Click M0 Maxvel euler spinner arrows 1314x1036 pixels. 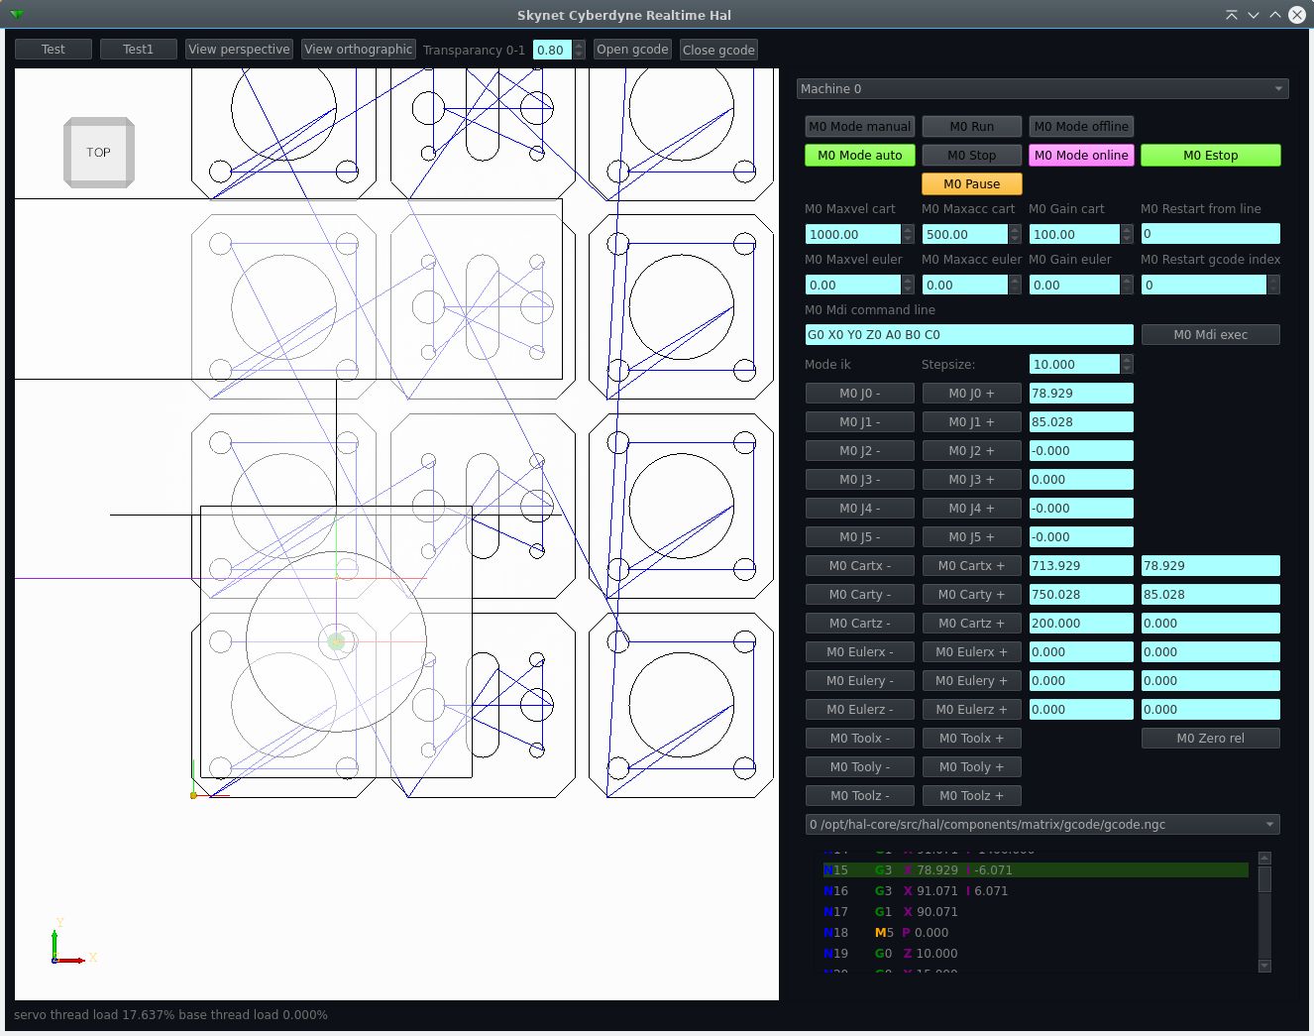[x=908, y=285]
